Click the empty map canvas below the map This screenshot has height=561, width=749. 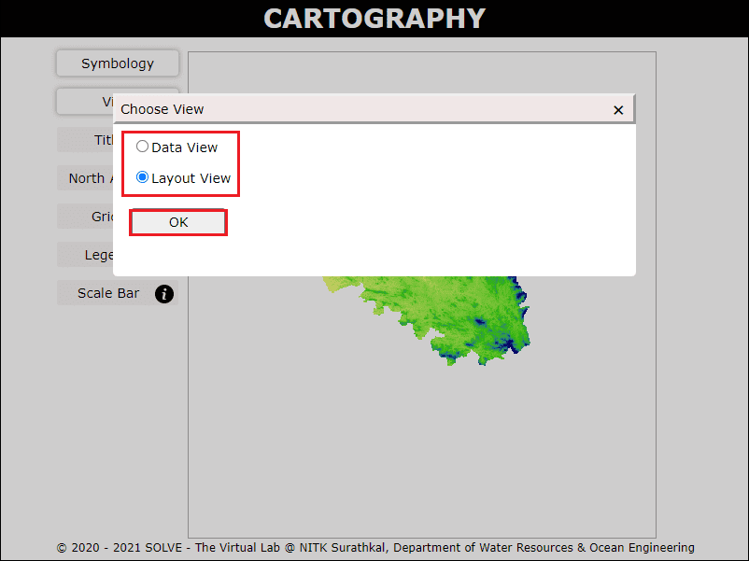tap(420, 448)
